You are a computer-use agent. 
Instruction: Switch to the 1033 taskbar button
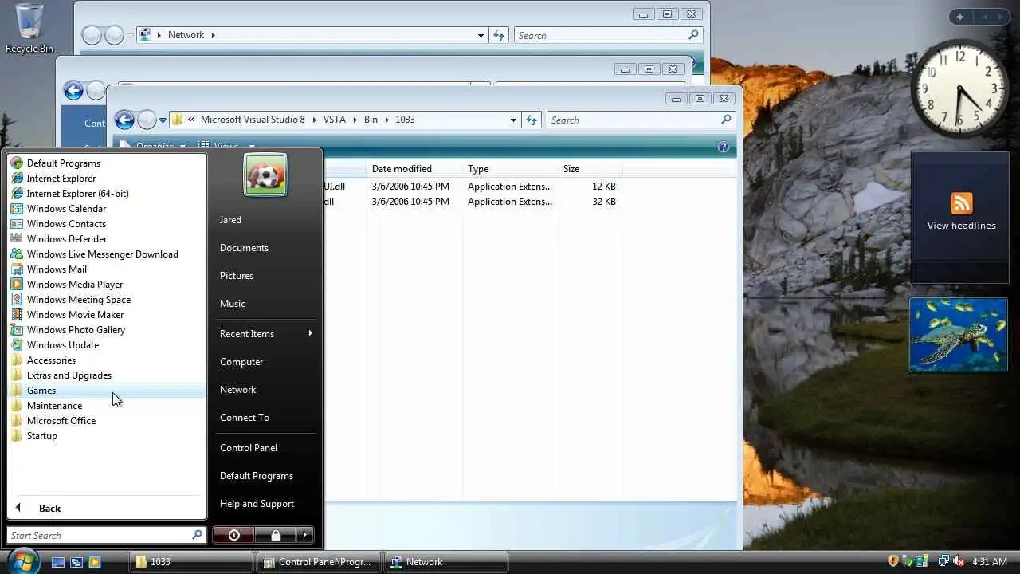191,562
